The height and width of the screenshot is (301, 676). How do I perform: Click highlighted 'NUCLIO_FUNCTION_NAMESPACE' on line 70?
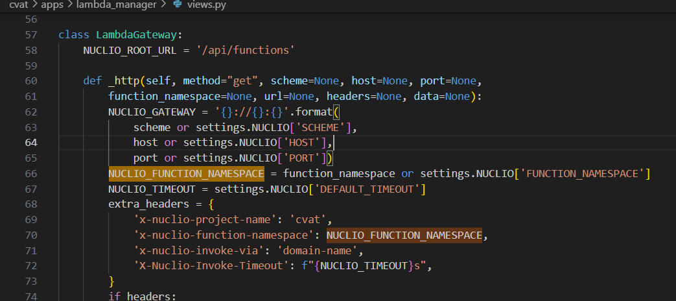(x=404, y=235)
